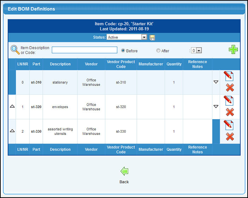The width and height of the screenshot is (248, 198).
Task: Edit the st-330 writing utensils row
Action: (229, 125)
